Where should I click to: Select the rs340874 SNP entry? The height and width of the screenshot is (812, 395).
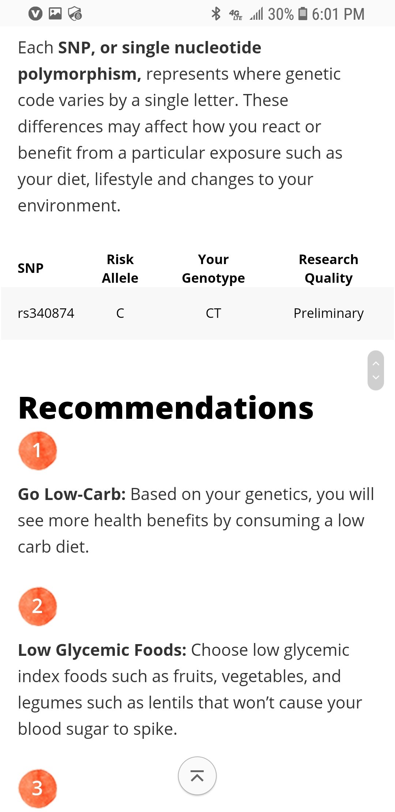click(x=46, y=313)
